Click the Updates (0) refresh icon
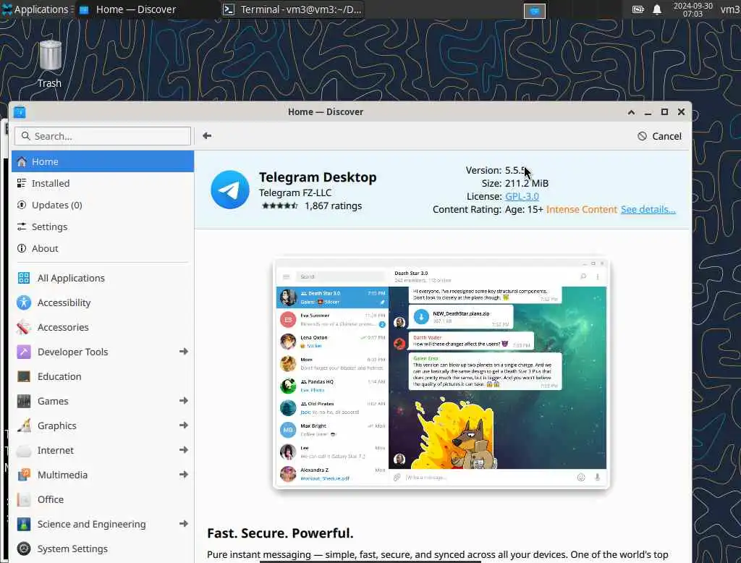Screen dimensions: 741x563 pyautogui.click(x=22, y=205)
